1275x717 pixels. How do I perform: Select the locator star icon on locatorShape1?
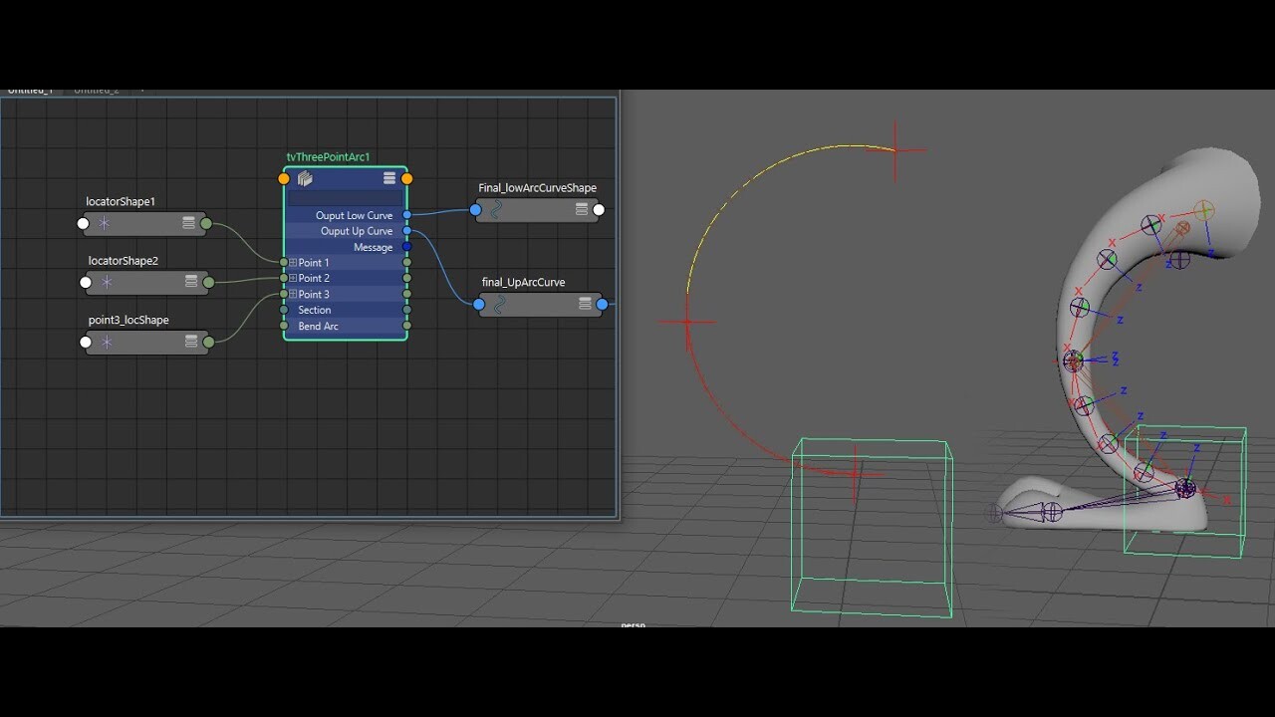[x=103, y=223]
